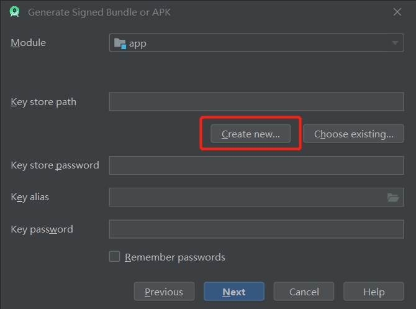This screenshot has height=309, width=416.
Task: Expand the Module dropdown arrow
Action: [x=395, y=43]
